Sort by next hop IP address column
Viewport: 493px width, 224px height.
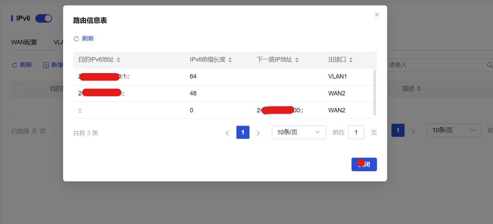pyautogui.click(x=297, y=60)
